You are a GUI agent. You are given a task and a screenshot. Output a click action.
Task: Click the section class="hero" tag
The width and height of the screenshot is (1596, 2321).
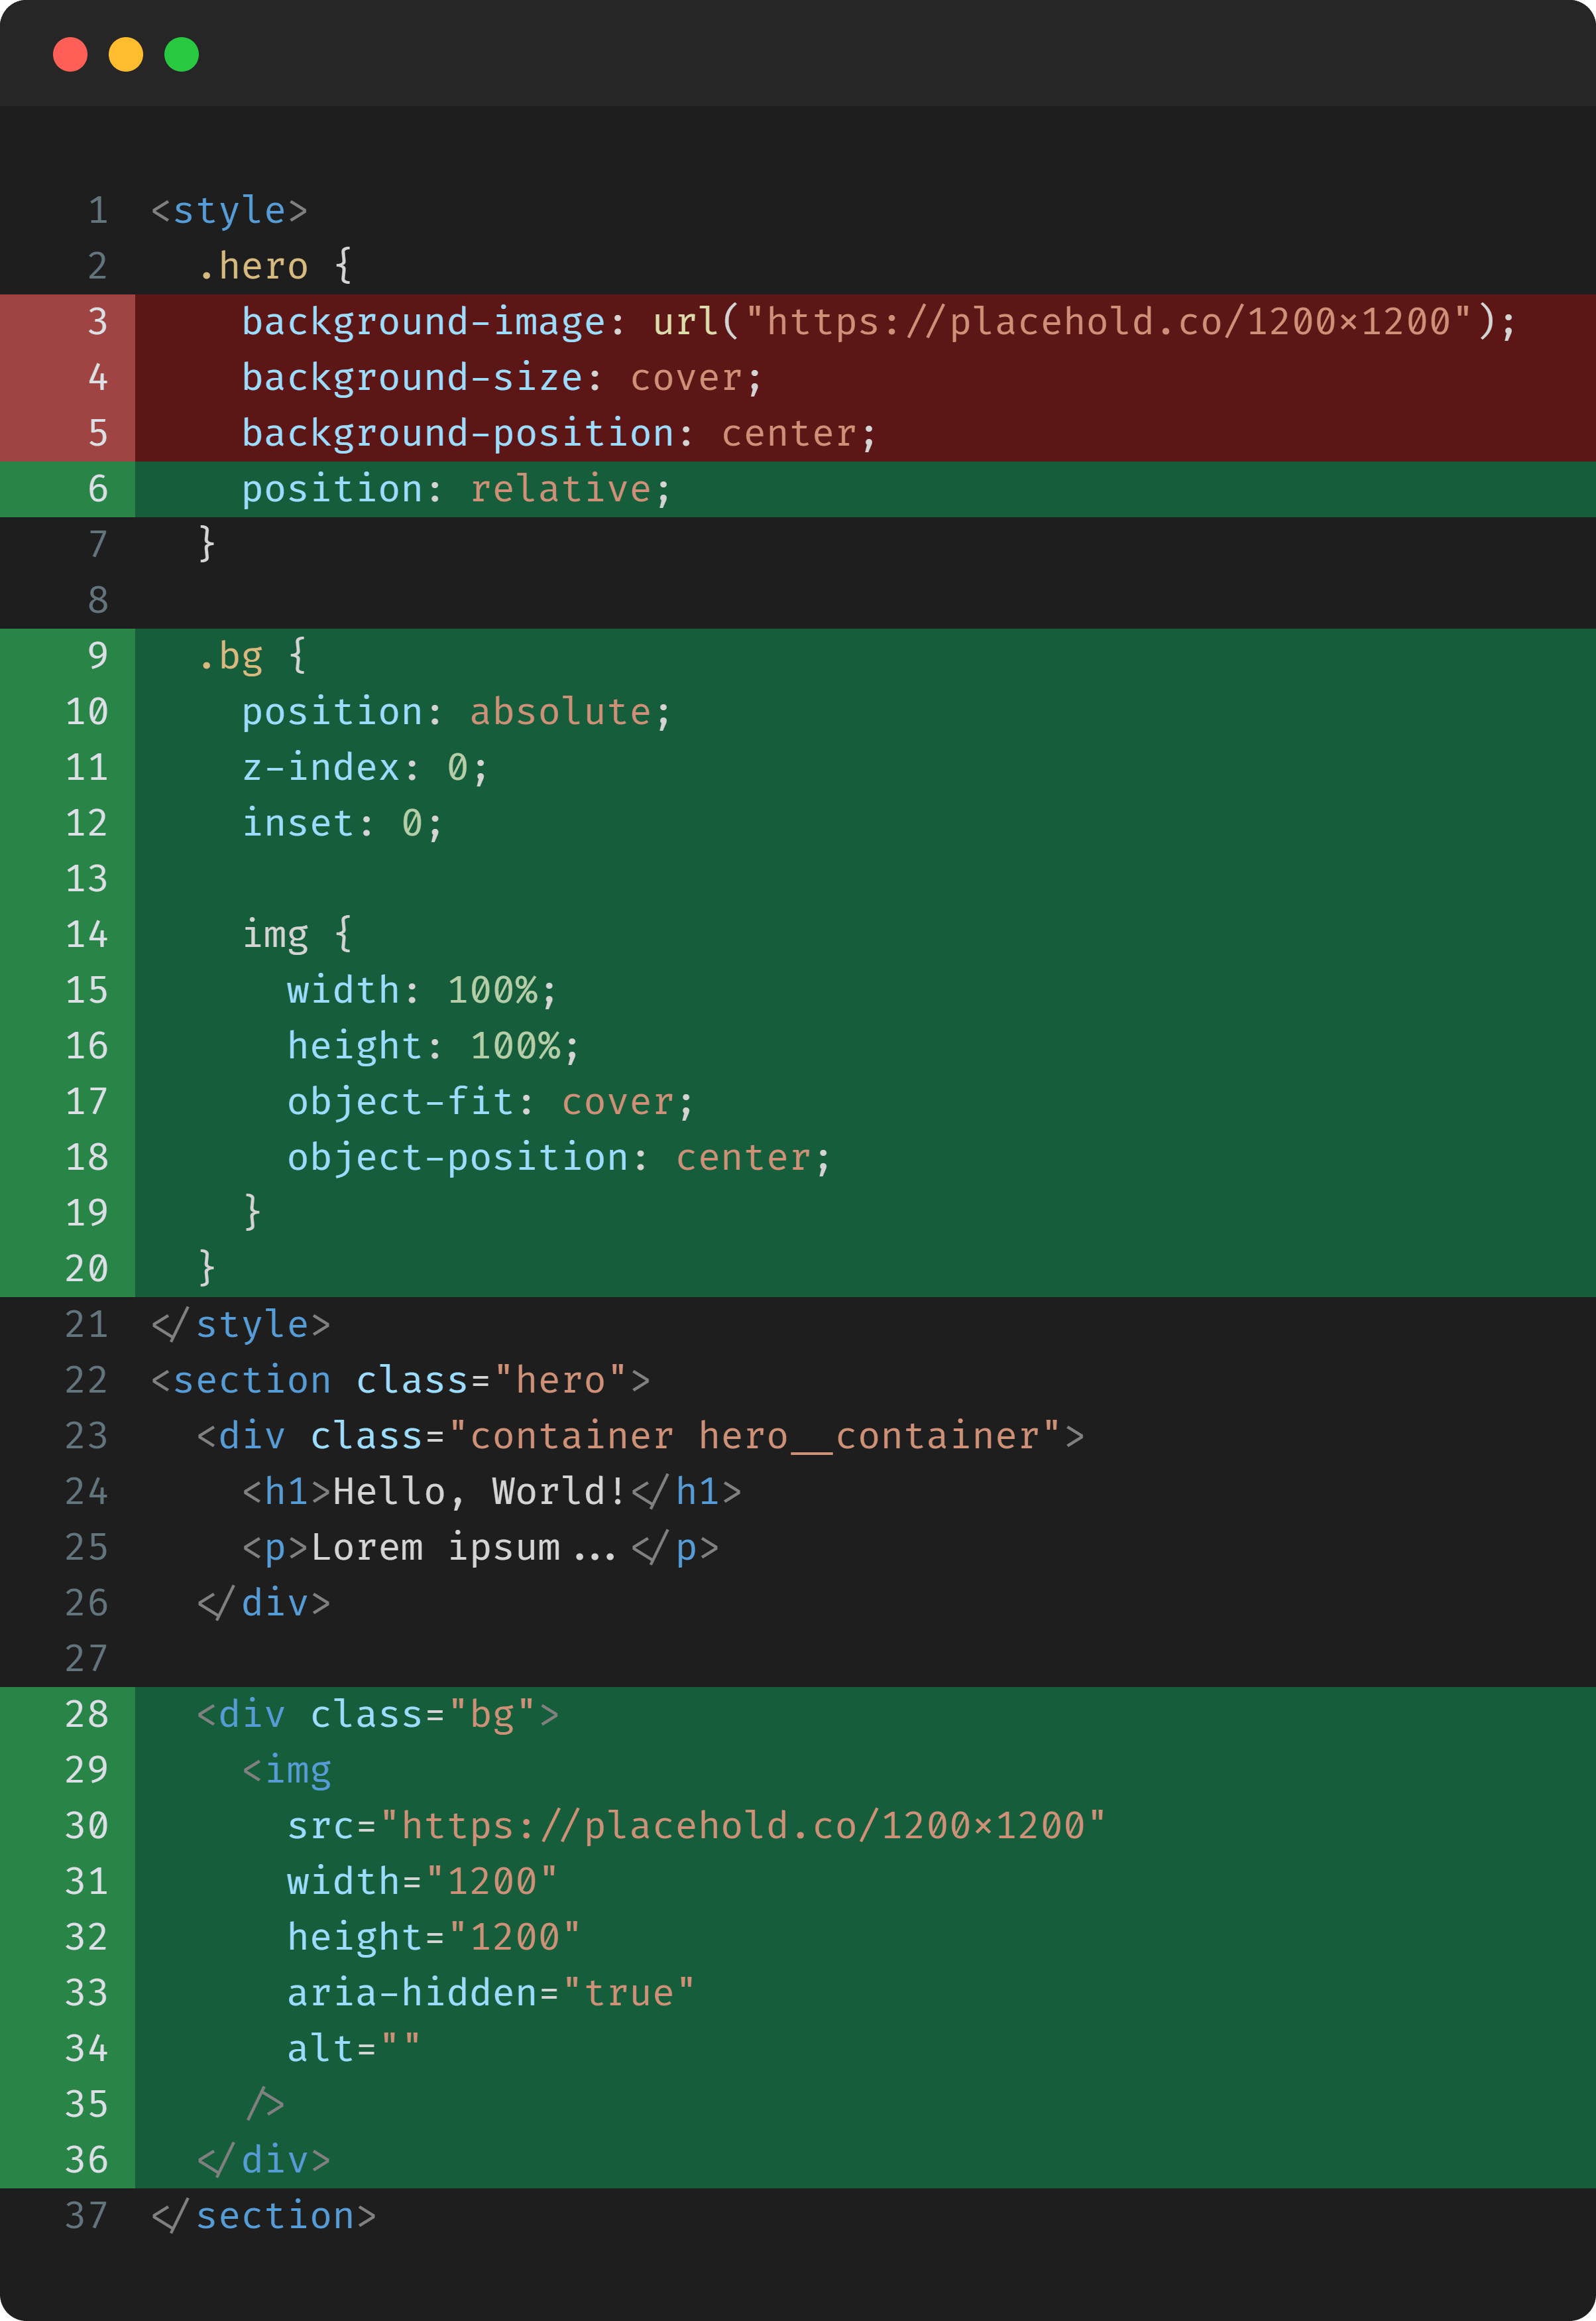pyautogui.click(x=400, y=1381)
